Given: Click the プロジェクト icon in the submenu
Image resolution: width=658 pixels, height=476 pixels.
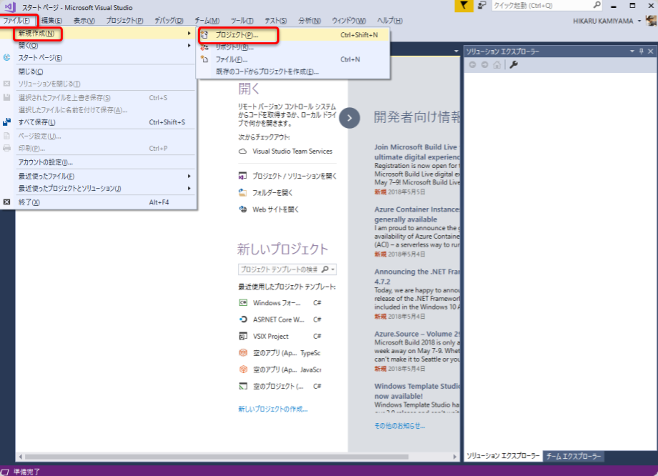Looking at the screenshot, I should coord(204,35).
